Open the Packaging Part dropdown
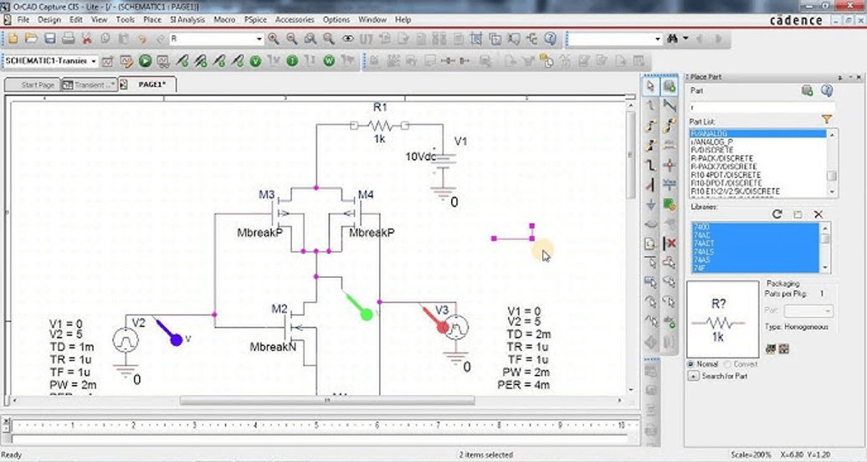The height and width of the screenshot is (462, 867). coord(828,311)
